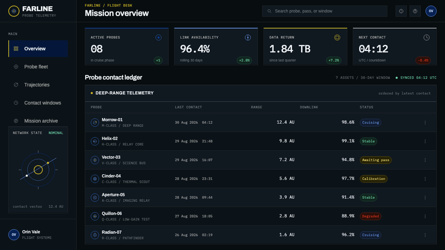Click the Awaiting pass status badge
445x250 pixels.
376,160
